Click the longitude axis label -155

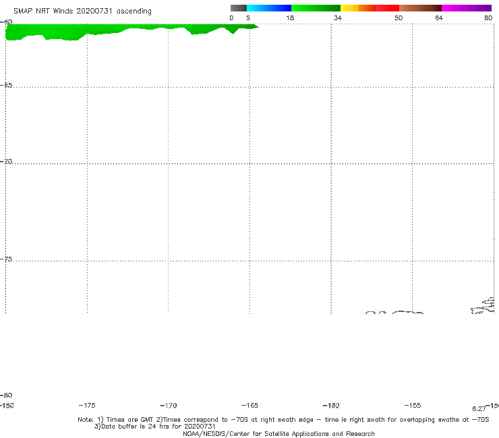coord(413,406)
